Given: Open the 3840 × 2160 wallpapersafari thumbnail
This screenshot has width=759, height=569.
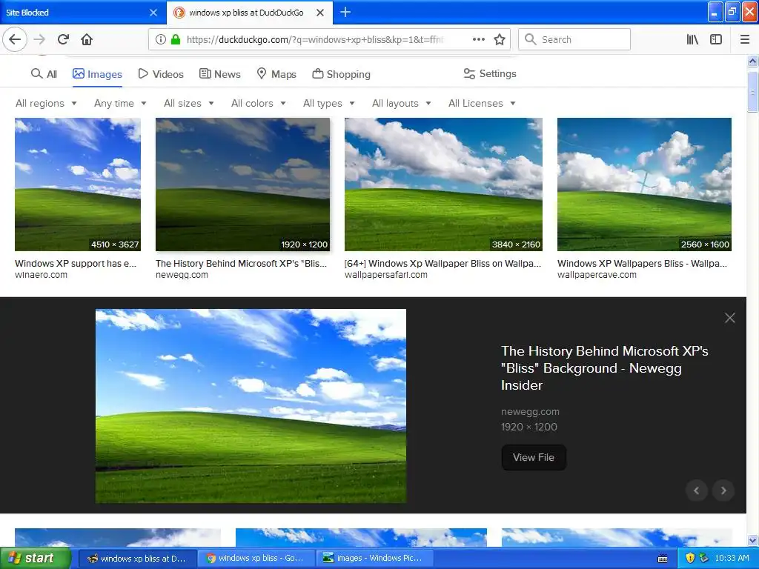Looking at the screenshot, I should tap(443, 184).
